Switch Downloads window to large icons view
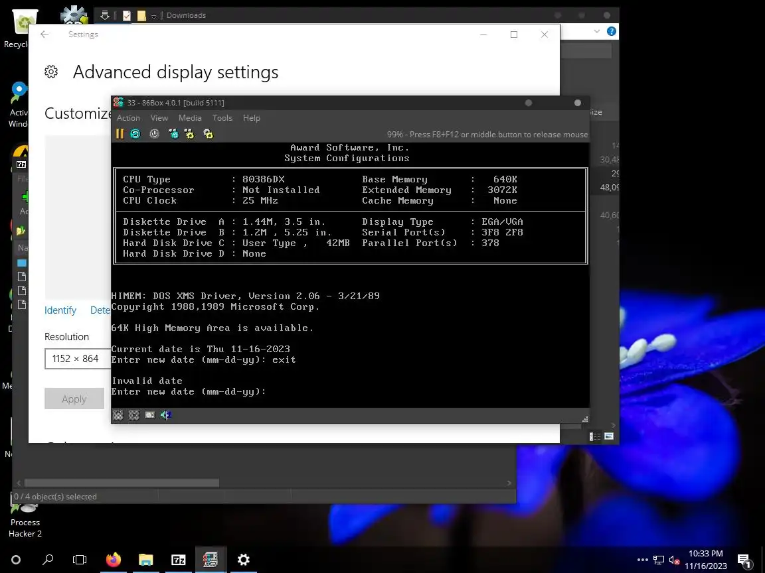This screenshot has height=573, width=765. pyautogui.click(x=609, y=436)
